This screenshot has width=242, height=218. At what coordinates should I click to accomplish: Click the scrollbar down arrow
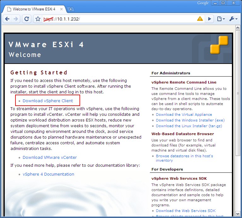238,214
